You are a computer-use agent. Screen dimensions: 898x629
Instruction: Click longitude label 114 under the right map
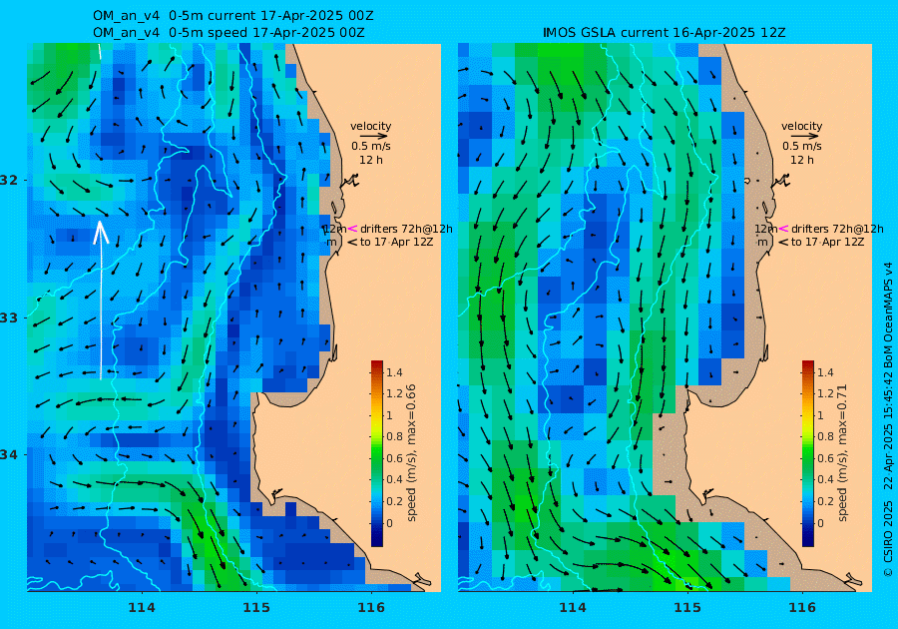[572, 608]
